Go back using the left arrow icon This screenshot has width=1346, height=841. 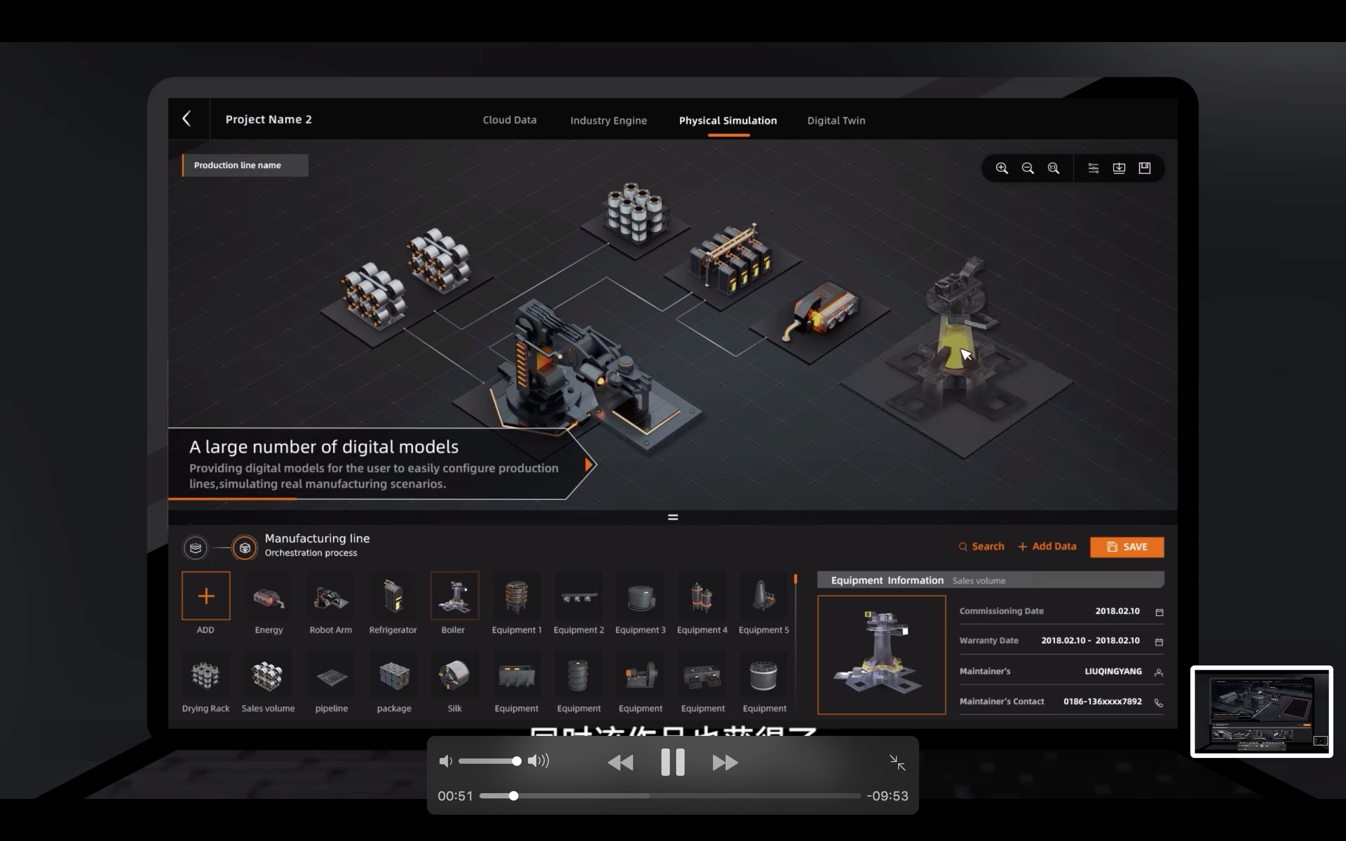(187, 118)
